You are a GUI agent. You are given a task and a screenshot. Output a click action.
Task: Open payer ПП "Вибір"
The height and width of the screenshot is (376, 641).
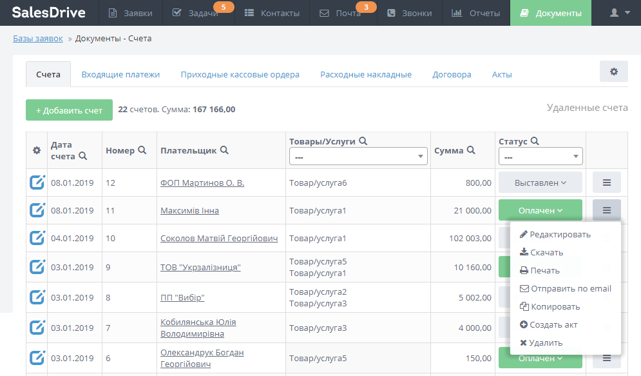pyautogui.click(x=182, y=297)
